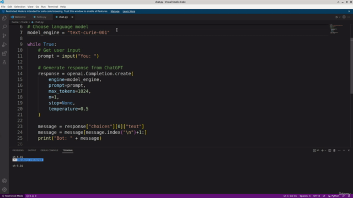The height and width of the screenshot is (198, 353).
Task: Open the File menu
Action: point(3,7)
